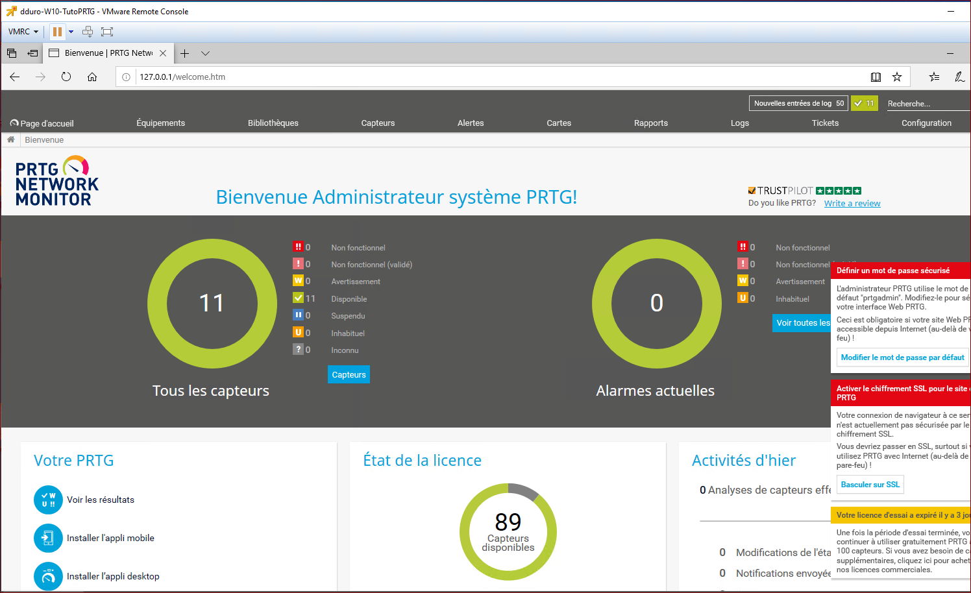The width and height of the screenshot is (971, 593).
Task: Go forward in browser history
Action: tap(40, 77)
